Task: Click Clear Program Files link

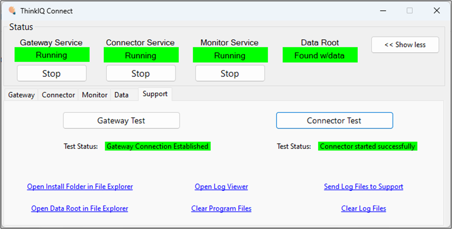Action: (221, 208)
